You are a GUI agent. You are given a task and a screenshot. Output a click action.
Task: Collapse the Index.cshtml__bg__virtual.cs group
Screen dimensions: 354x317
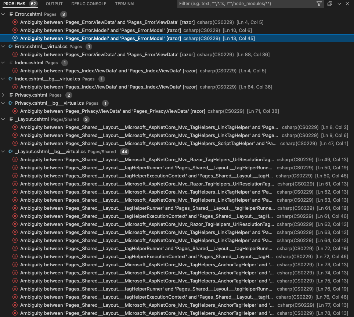3,79
